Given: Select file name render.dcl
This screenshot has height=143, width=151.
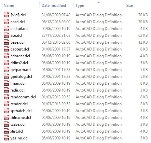Looking at the screenshot, I should tap(19, 104).
